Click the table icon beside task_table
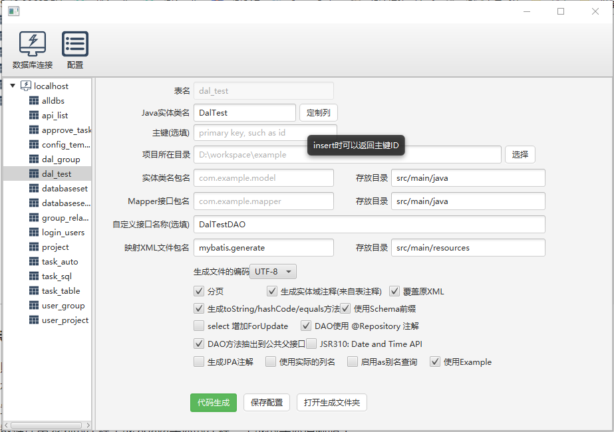 coord(34,290)
